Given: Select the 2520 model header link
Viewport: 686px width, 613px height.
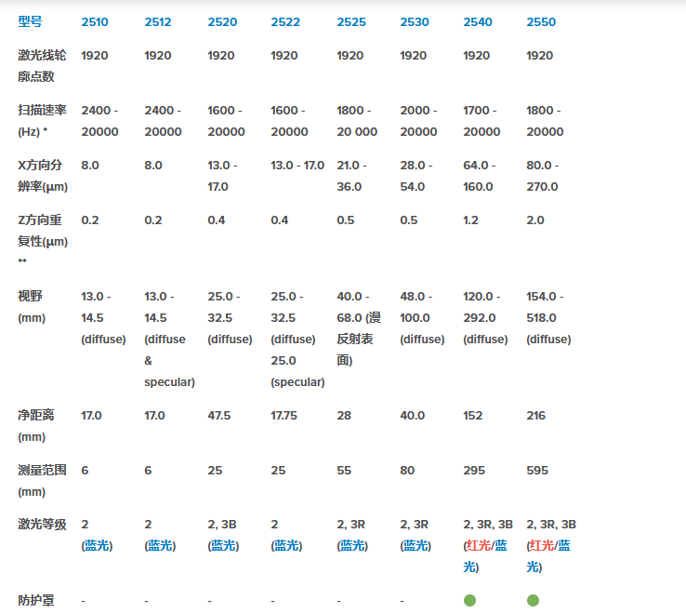Looking at the screenshot, I should tap(221, 22).
